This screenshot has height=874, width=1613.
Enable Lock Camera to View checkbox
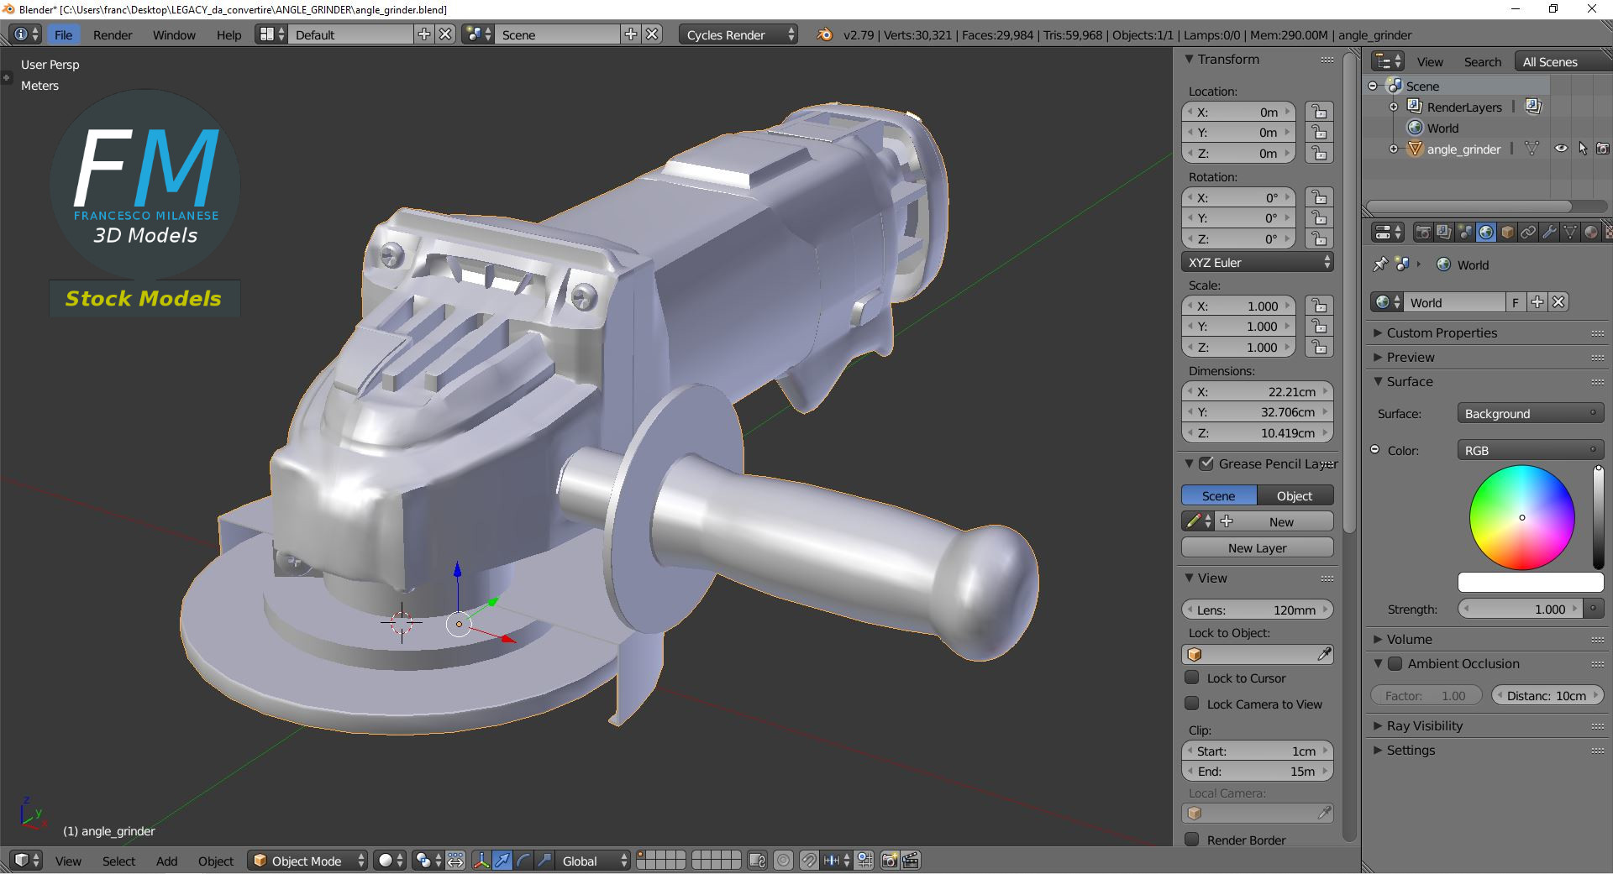pos(1192,704)
